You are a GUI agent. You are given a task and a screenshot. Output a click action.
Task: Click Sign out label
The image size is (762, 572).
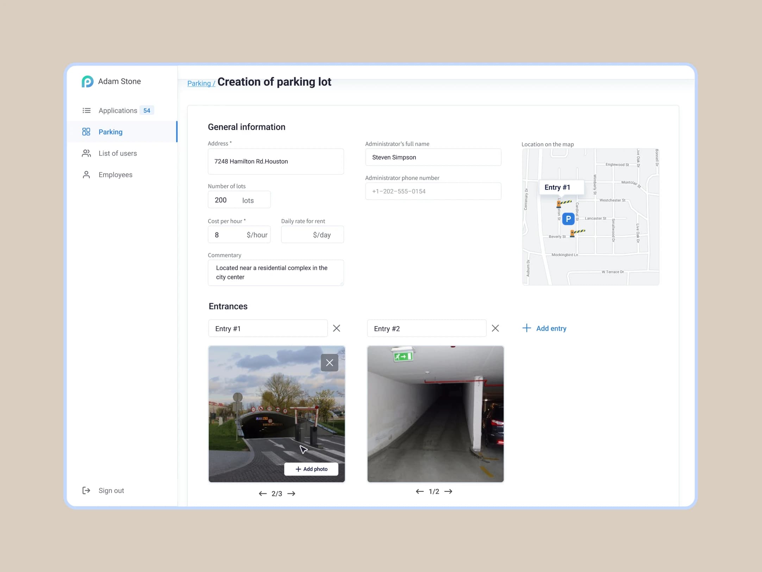click(x=111, y=490)
